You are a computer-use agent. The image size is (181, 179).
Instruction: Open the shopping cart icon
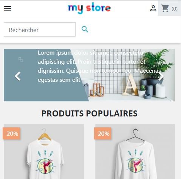[165, 8]
